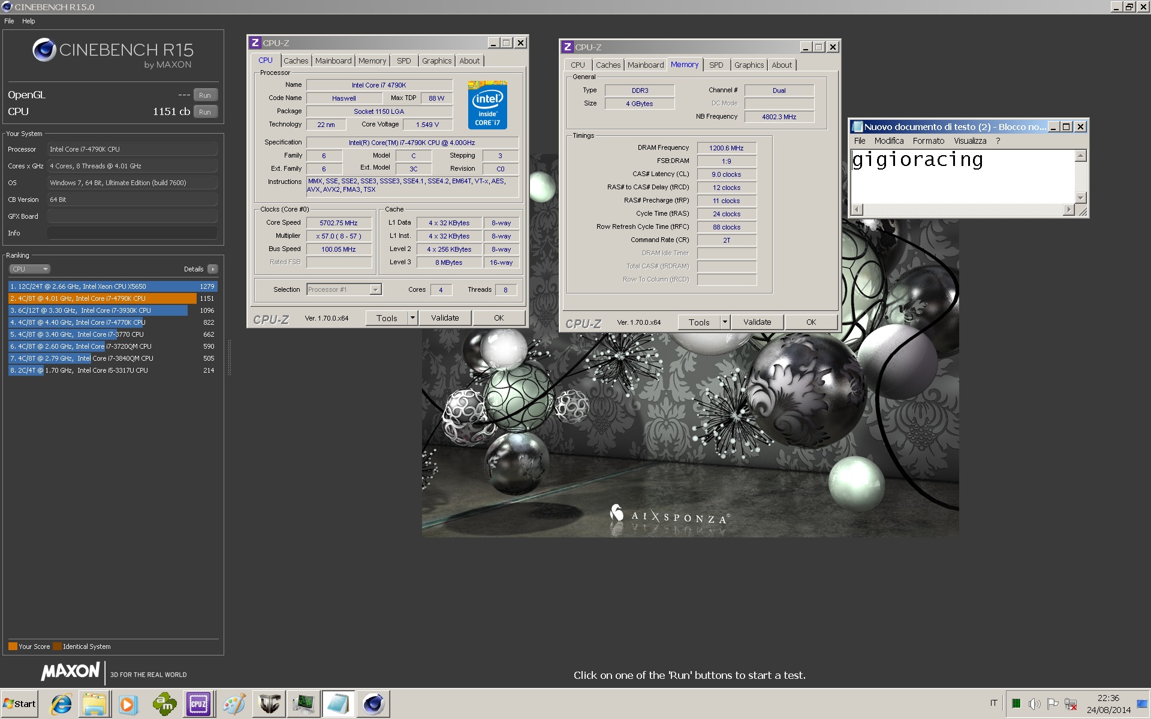The image size is (1151, 719).
Task: Select ranking row Core i7-4770K CPU
Action: coord(113,322)
